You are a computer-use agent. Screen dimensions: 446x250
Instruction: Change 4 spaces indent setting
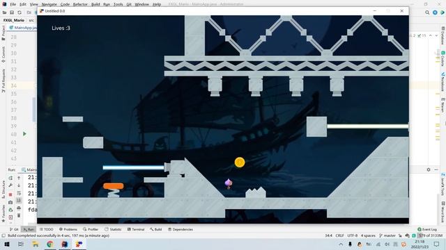pos(368,235)
